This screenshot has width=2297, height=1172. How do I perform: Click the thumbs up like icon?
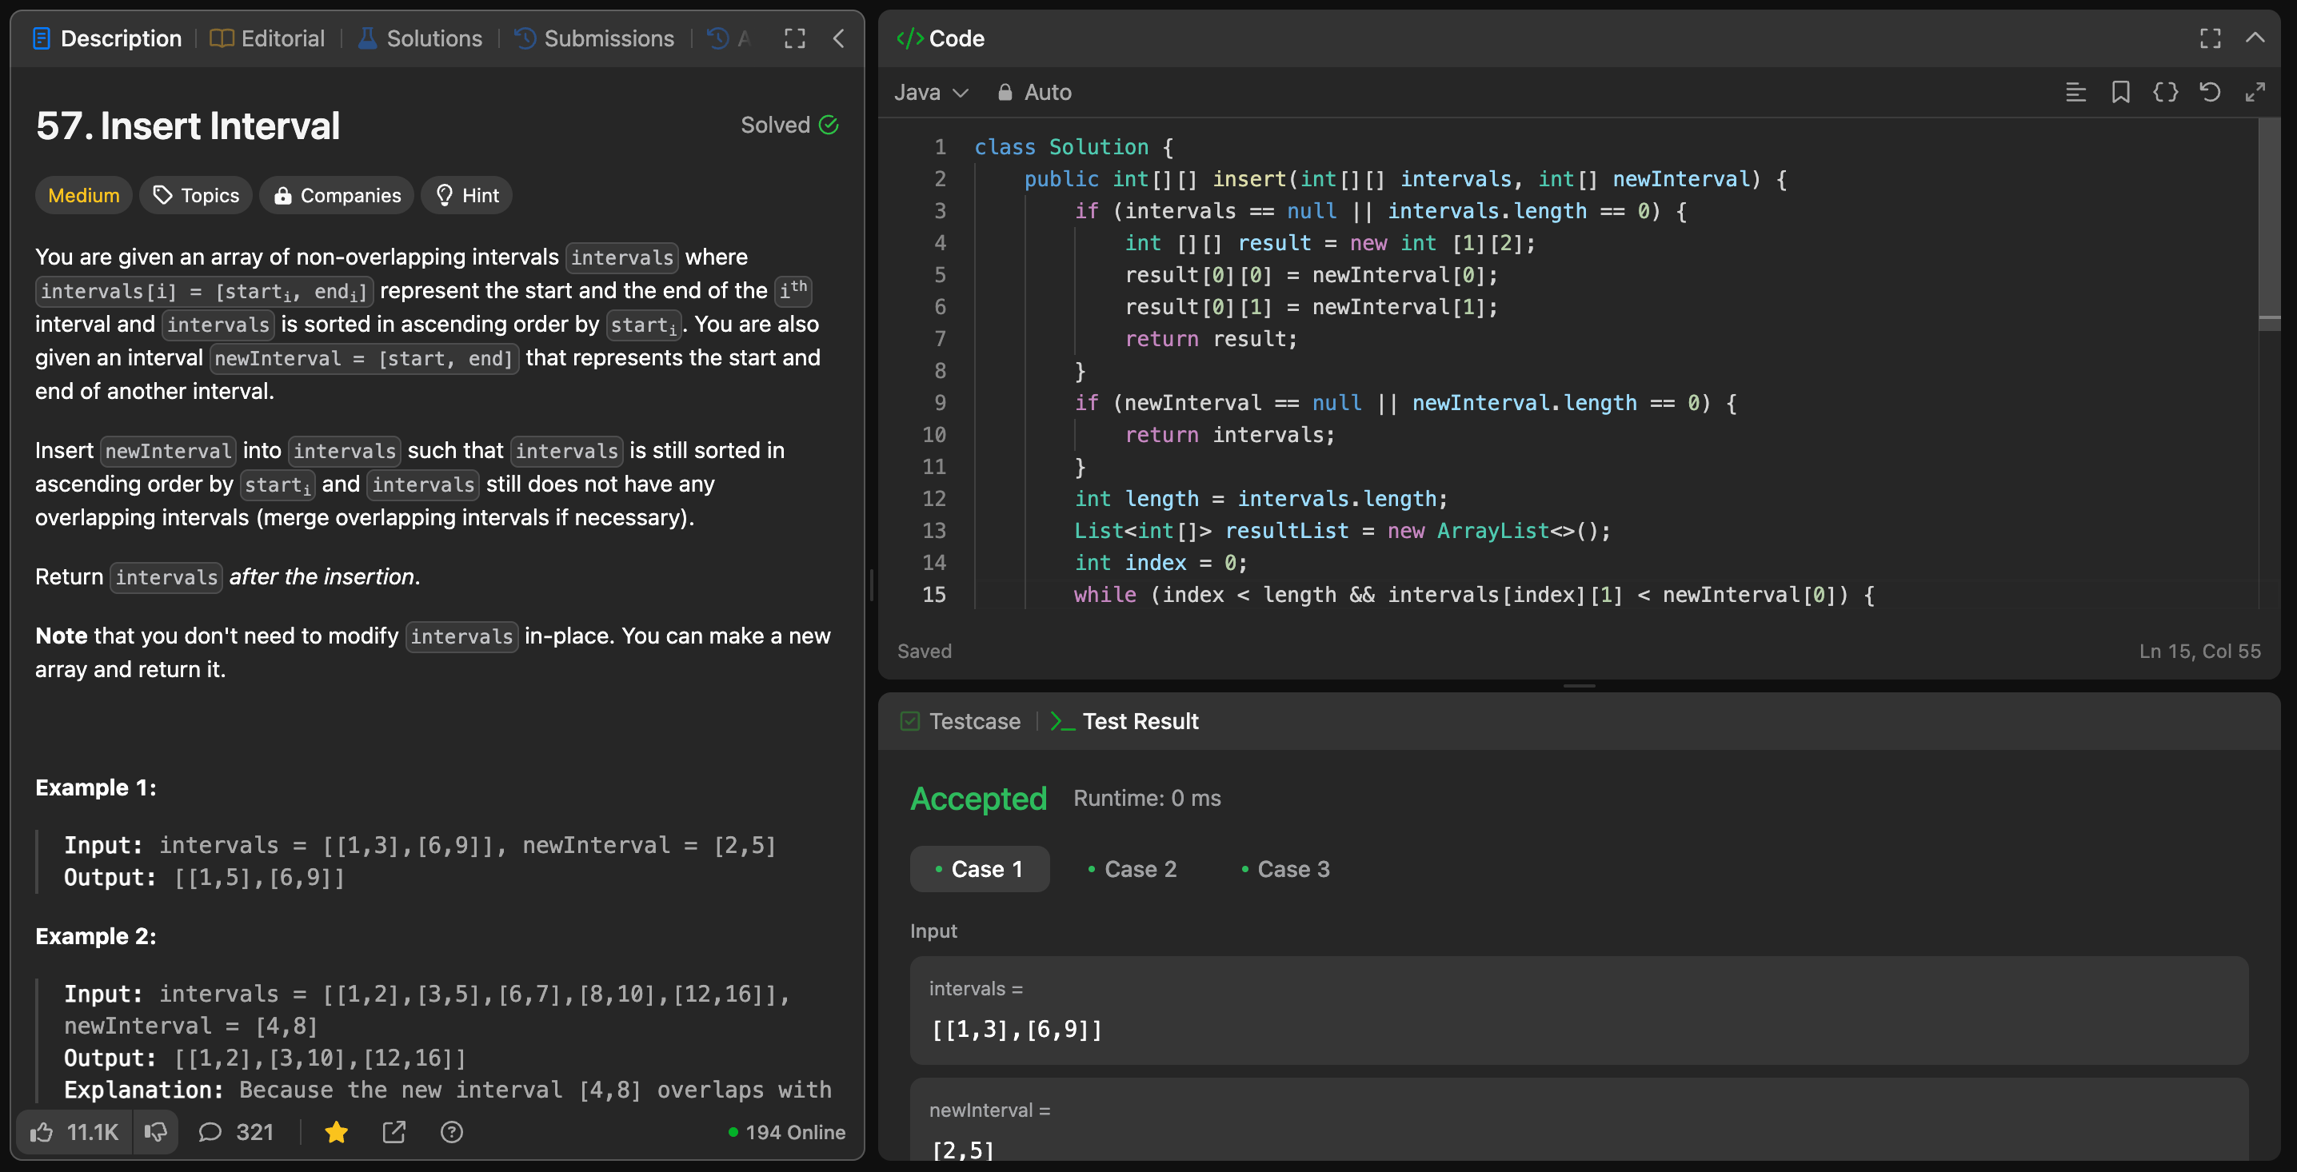click(x=42, y=1132)
